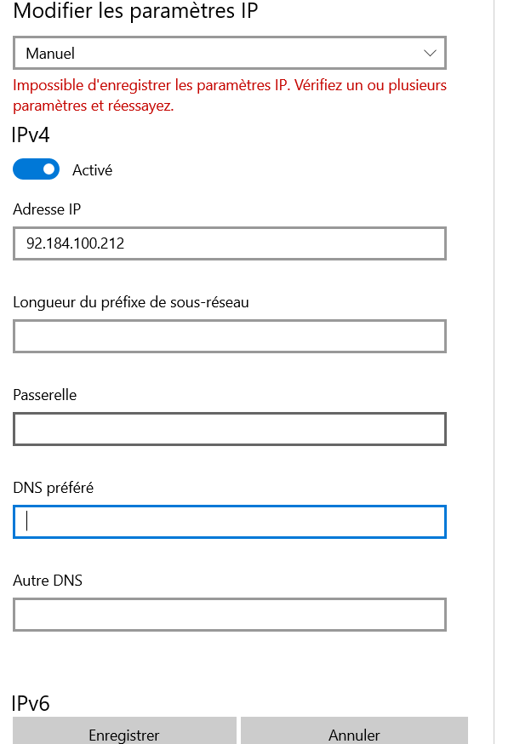
Task: Click inside the Passerelle input field
Action: click(x=230, y=429)
